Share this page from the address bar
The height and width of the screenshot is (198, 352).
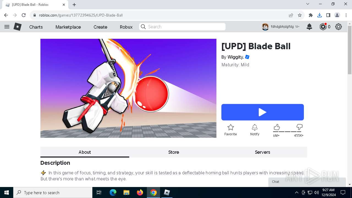pos(291,15)
